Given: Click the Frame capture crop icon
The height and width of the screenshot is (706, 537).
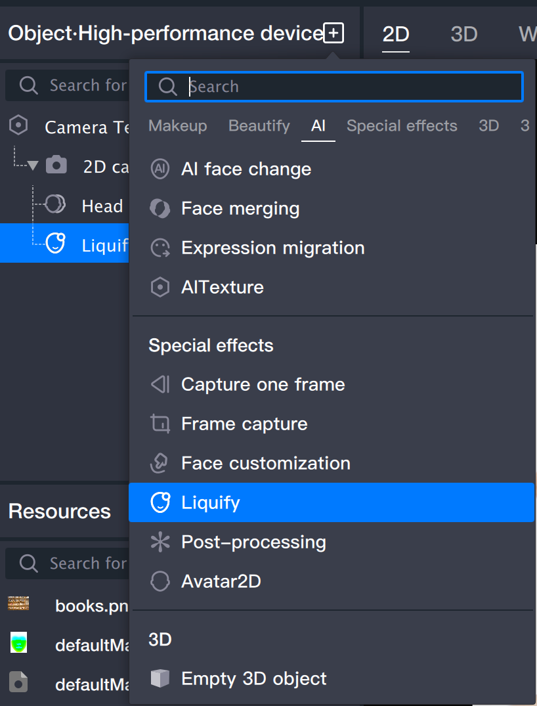Looking at the screenshot, I should [x=160, y=424].
